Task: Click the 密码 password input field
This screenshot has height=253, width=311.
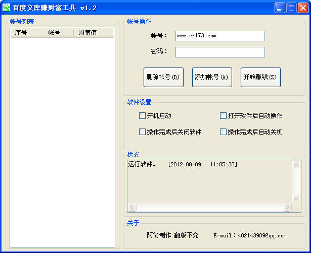Action: 220,52
